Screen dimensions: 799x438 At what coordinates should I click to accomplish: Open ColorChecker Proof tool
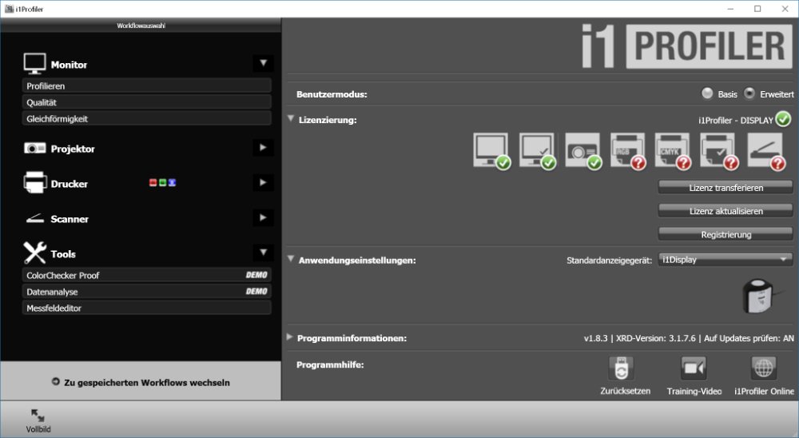pos(147,275)
